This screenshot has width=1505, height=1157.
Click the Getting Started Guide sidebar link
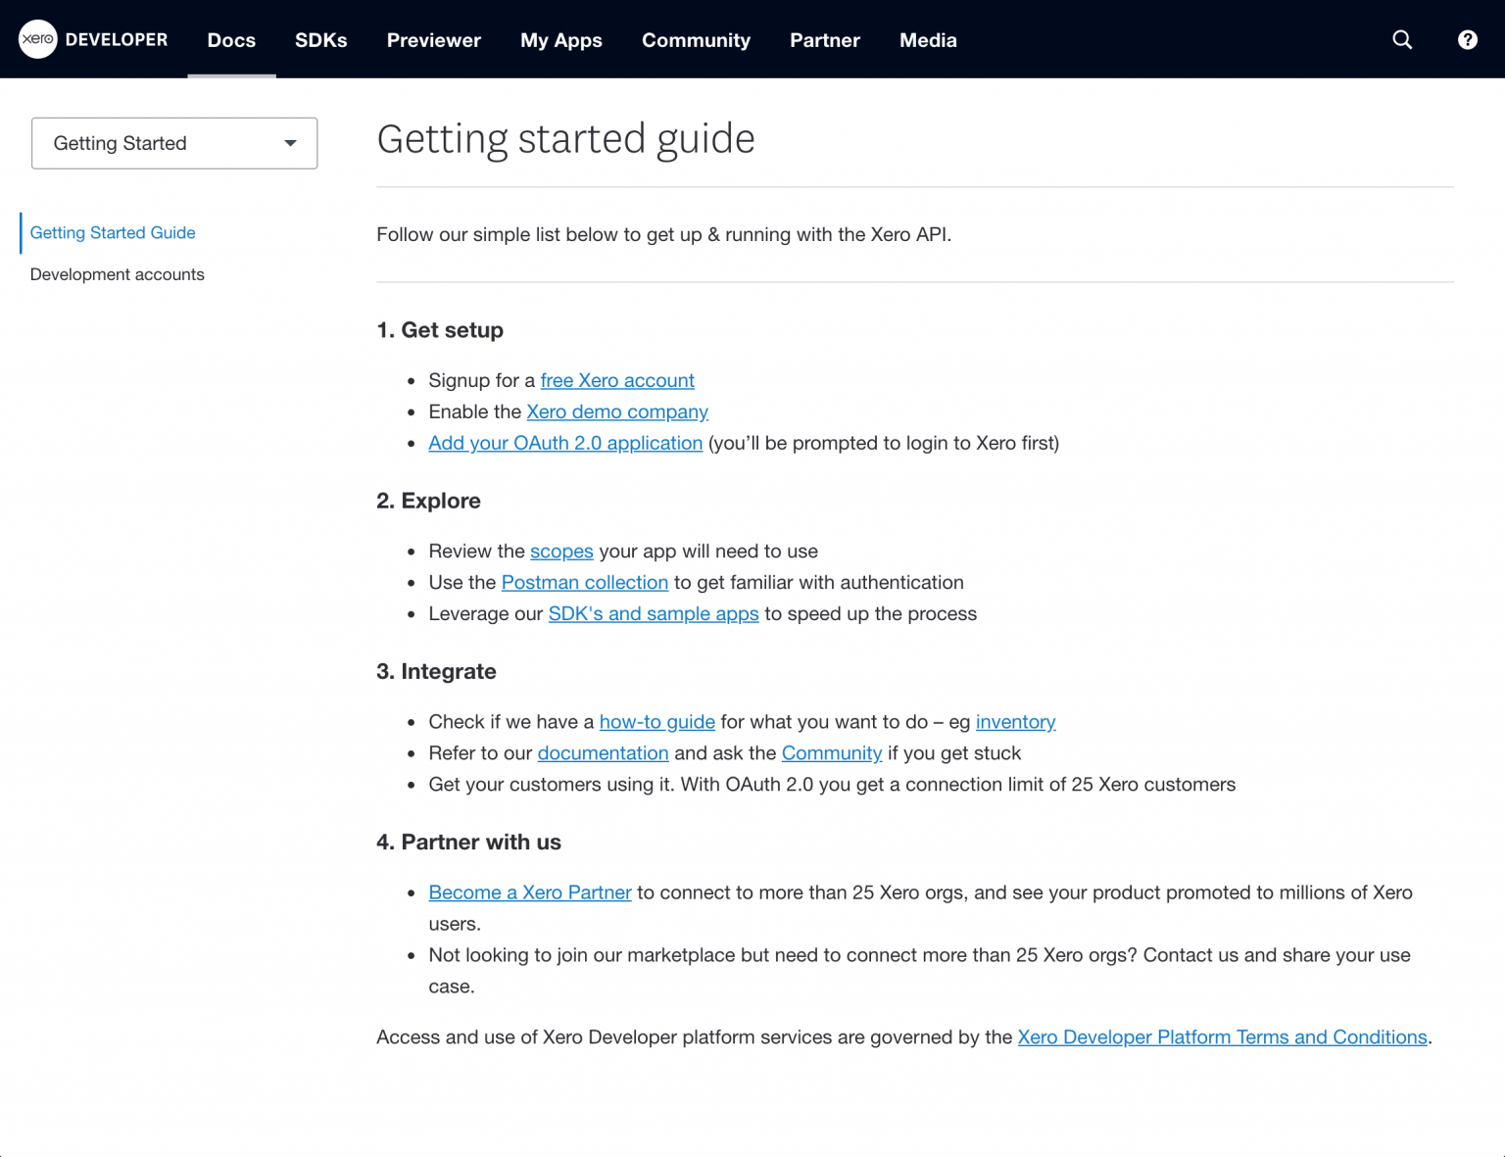coord(112,233)
